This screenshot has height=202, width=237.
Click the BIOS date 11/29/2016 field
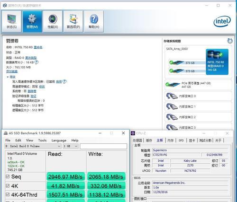[190, 192]
